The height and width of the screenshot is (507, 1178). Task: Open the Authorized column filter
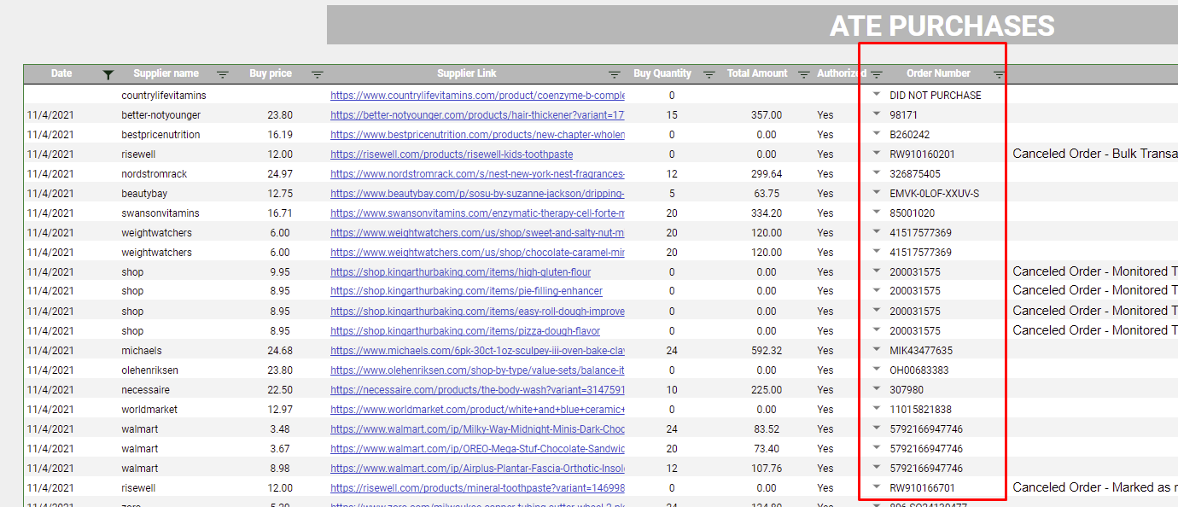pyautogui.click(x=877, y=75)
